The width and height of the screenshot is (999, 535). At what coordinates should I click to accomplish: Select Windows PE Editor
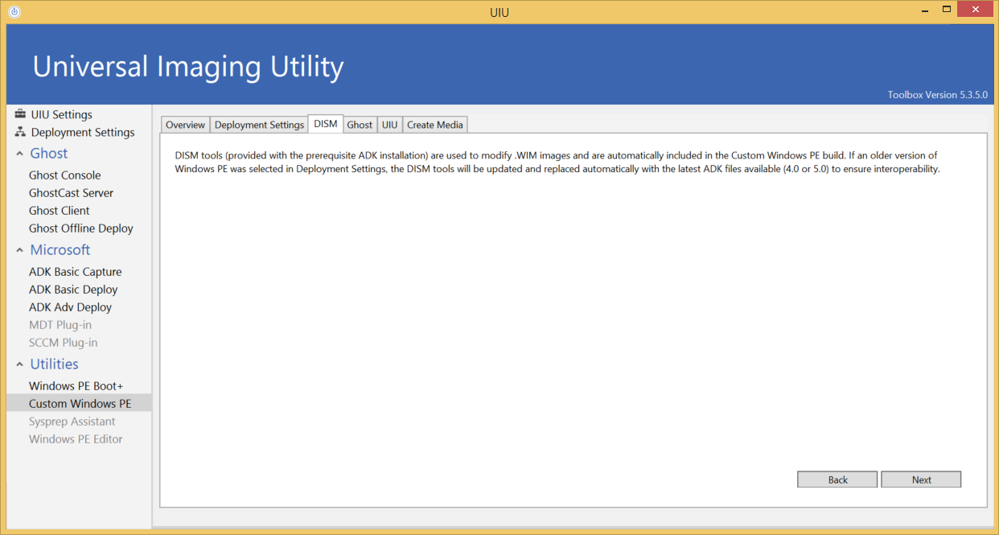click(x=76, y=439)
